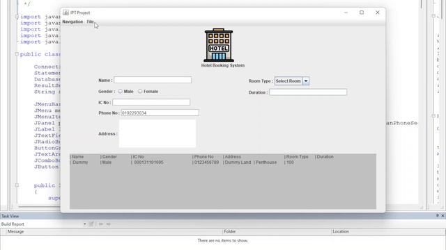Open the File menu
This screenshot has width=446, height=250.
90,22
